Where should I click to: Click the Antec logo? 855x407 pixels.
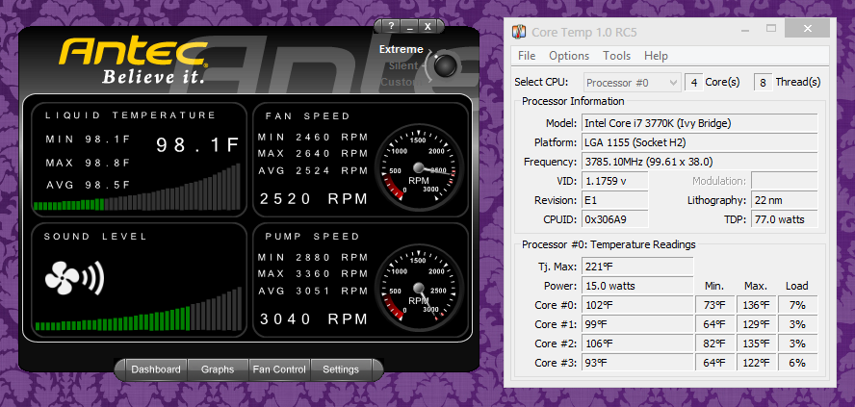pyautogui.click(x=133, y=59)
